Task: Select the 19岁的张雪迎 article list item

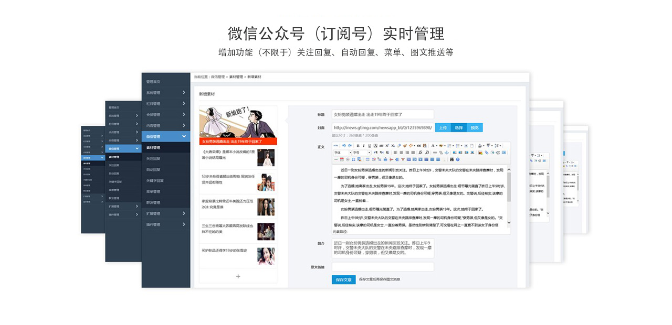Action: point(238,256)
